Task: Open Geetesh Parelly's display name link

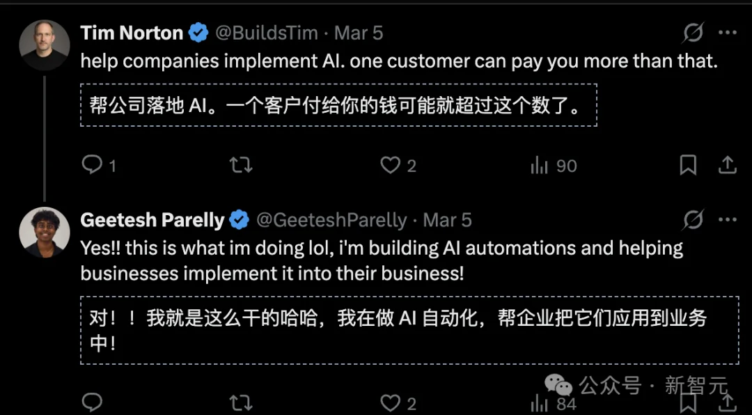Action: coord(152,220)
